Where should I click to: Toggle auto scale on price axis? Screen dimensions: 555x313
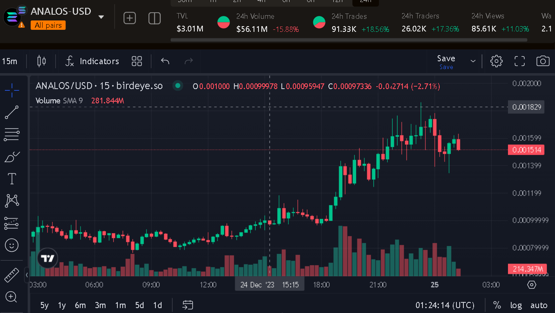click(539, 305)
